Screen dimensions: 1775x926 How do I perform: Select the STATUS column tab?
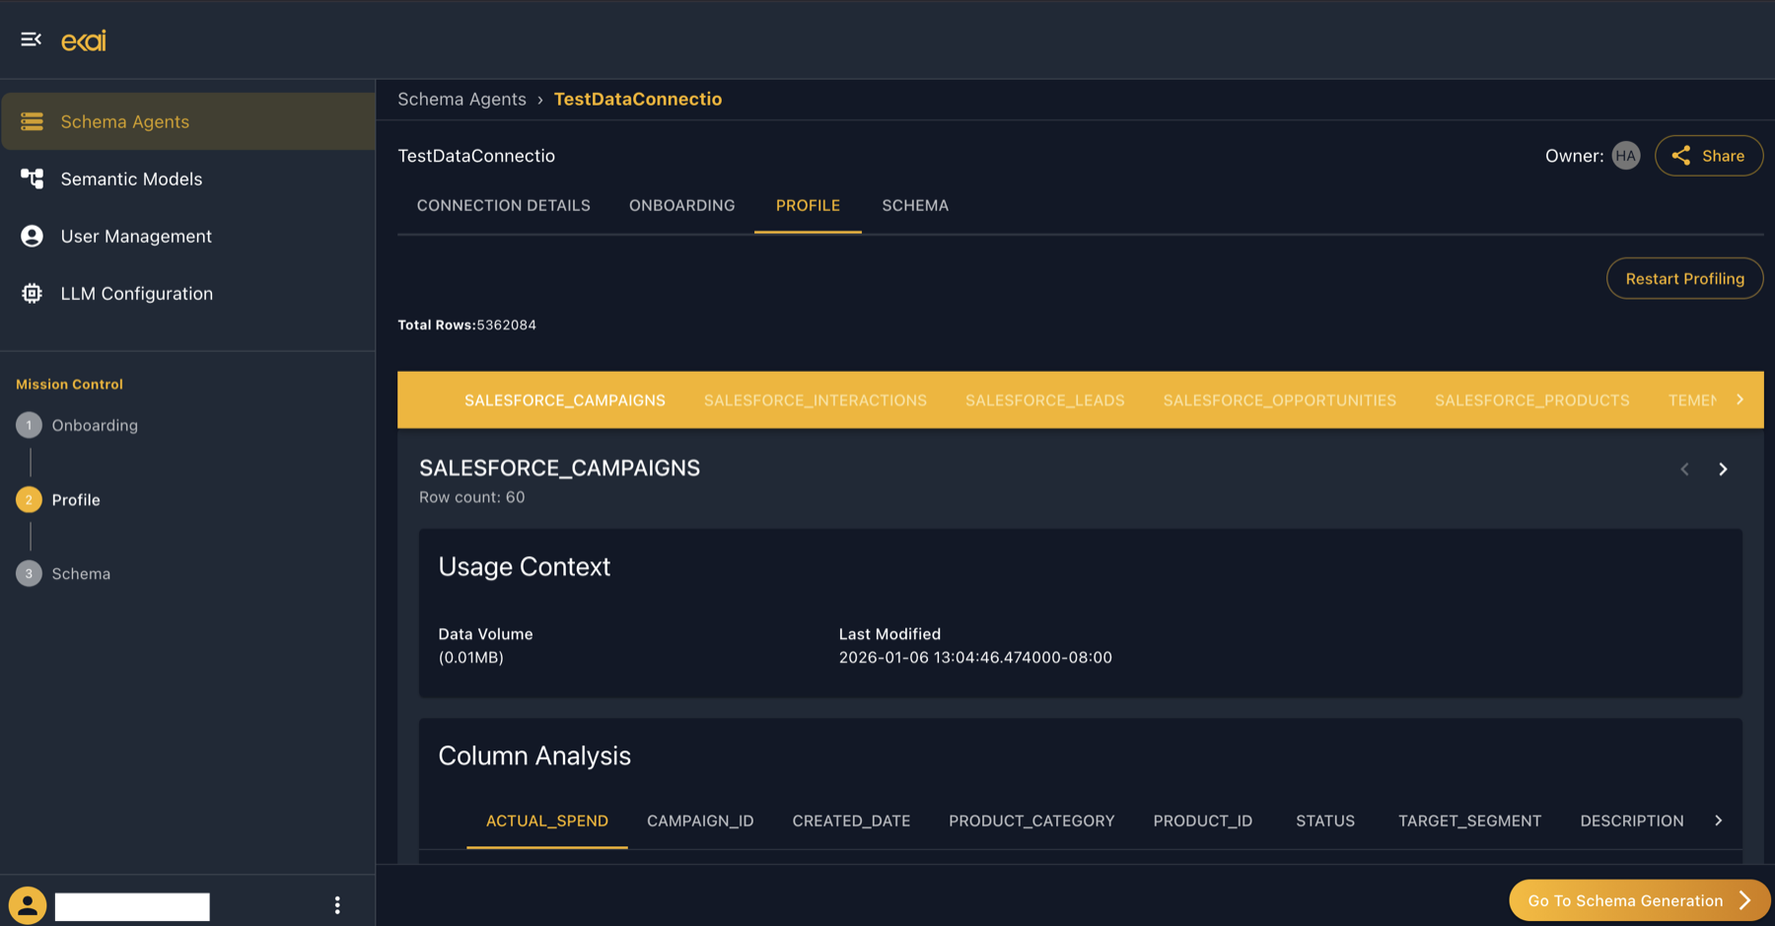click(x=1325, y=820)
